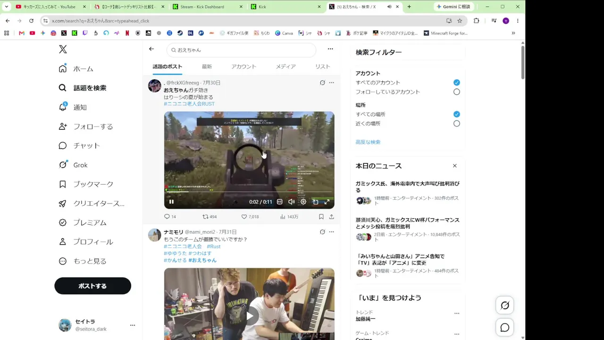Open the 高度な検索 link
Screen dimensions: 604x340
tap(368, 142)
